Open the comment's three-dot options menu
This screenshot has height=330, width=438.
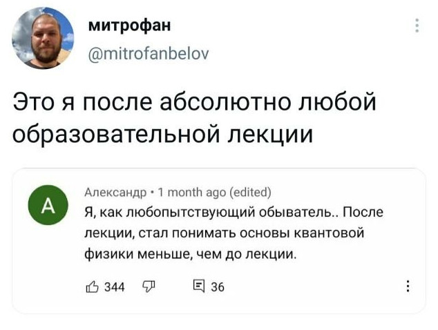pyautogui.click(x=408, y=287)
